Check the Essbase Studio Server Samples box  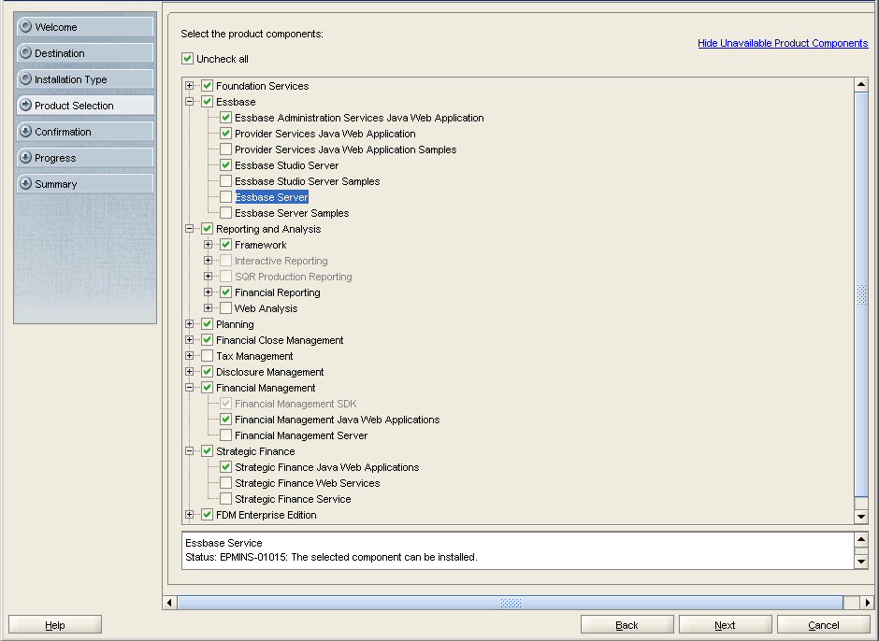[x=225, y=181]
